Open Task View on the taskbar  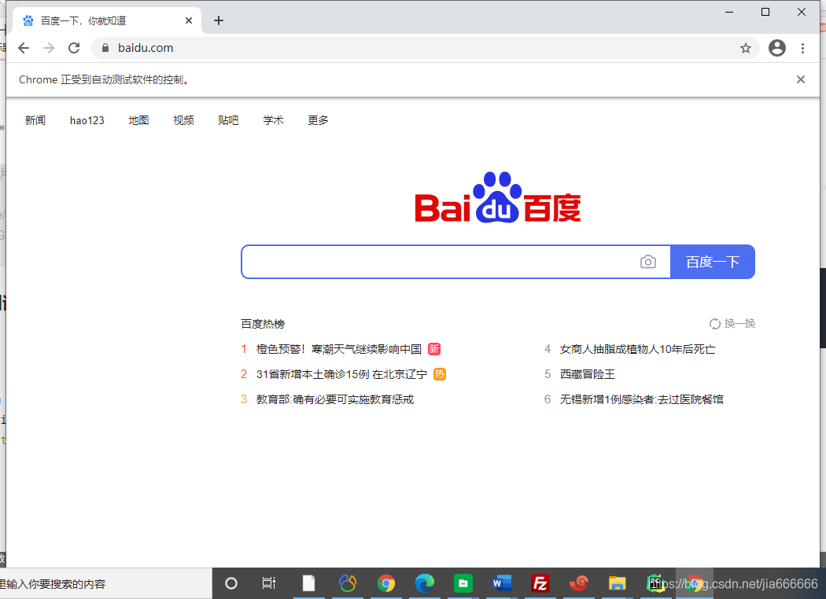point(269,583)
